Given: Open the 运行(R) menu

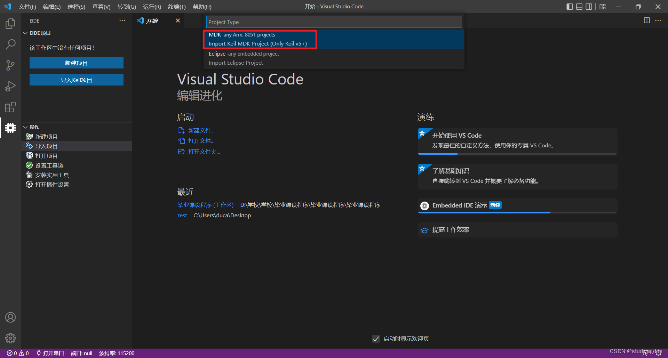Looking at the screenshot, I should pos(152,7).
